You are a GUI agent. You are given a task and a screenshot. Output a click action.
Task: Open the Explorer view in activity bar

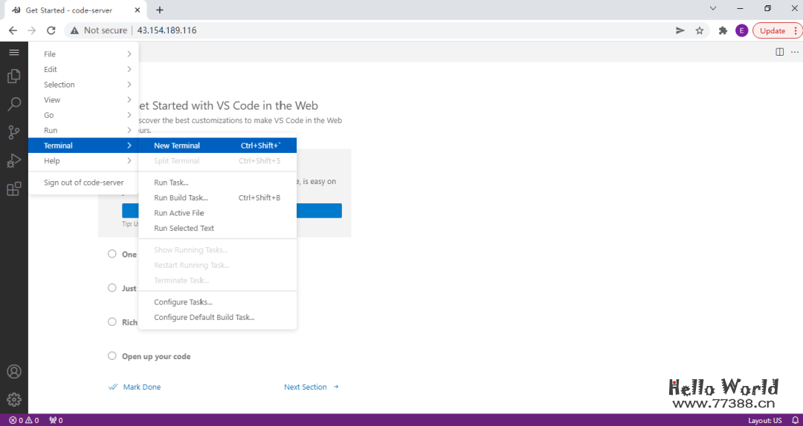pyautogui.click(x=13, y=76)
